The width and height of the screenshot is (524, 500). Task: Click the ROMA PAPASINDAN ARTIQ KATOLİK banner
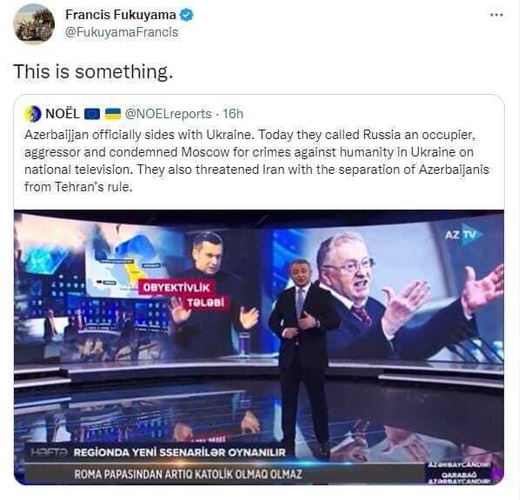(x=188, y=474)
